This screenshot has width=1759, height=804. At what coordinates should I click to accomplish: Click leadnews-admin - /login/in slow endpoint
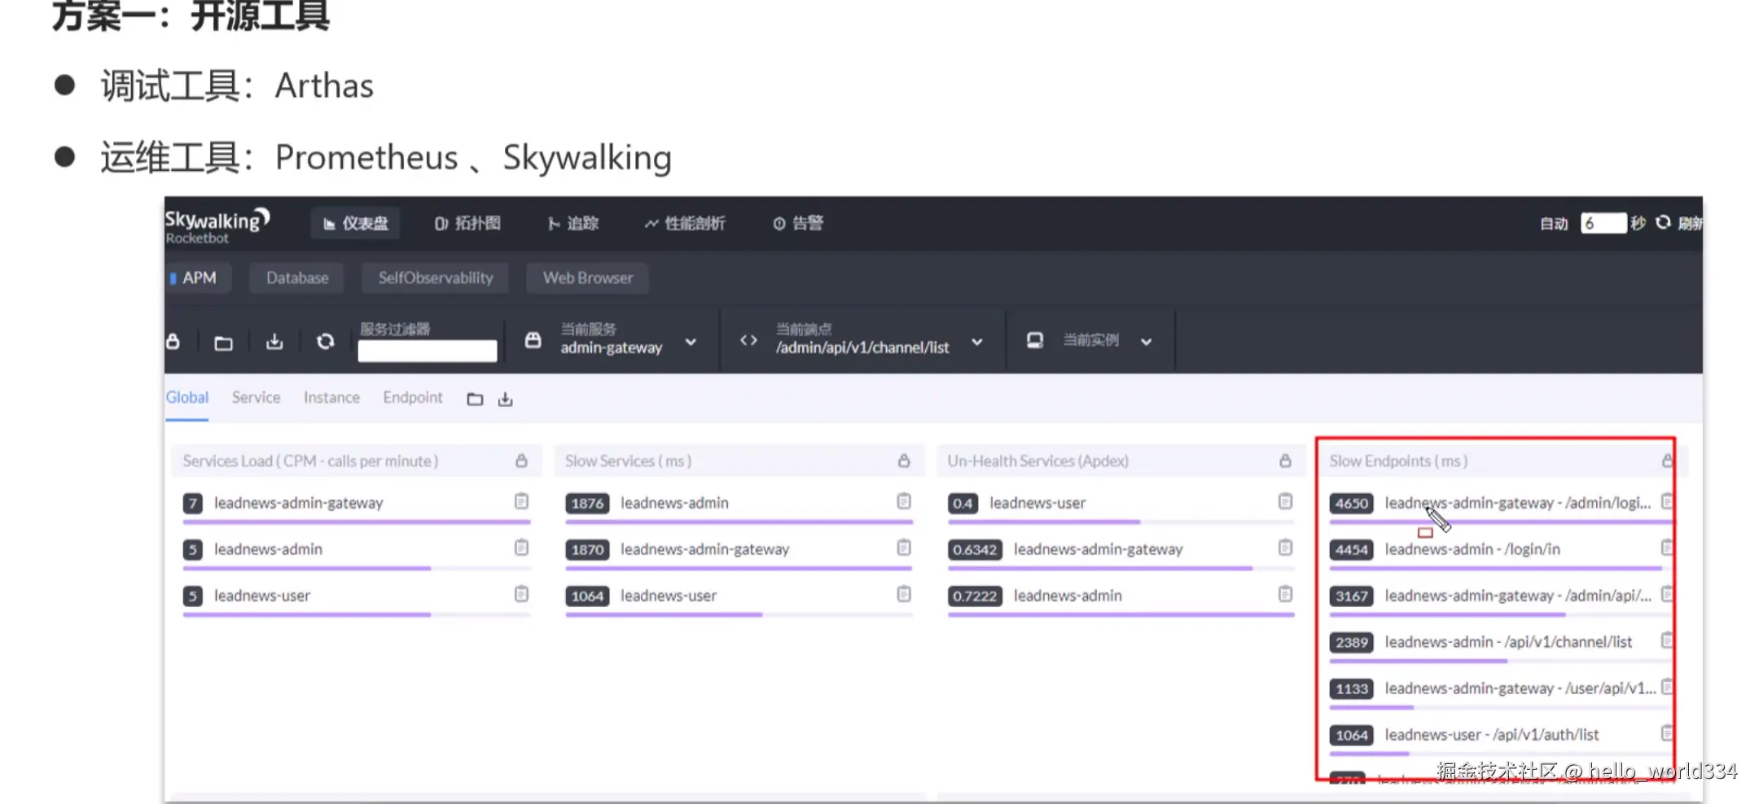tap(1472, 549)
